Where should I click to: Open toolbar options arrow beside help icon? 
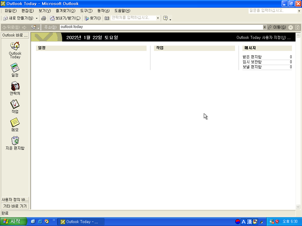170,19
